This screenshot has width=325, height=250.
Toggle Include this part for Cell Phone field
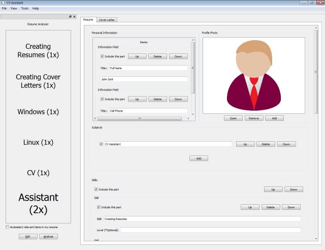click(x=102, y=99)
